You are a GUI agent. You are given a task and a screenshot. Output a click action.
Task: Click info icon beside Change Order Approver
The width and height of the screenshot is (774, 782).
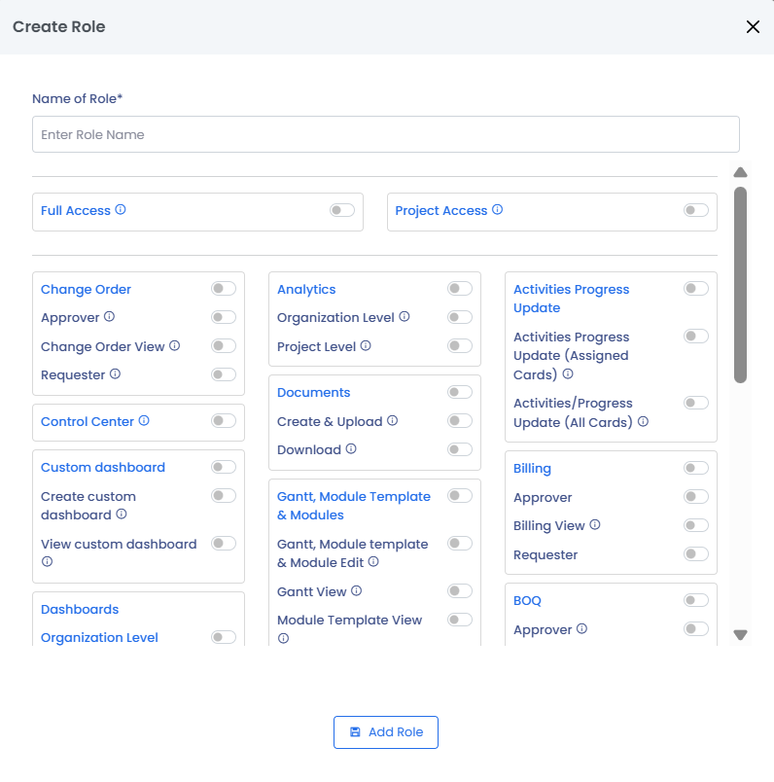click(x=110, y=317)
